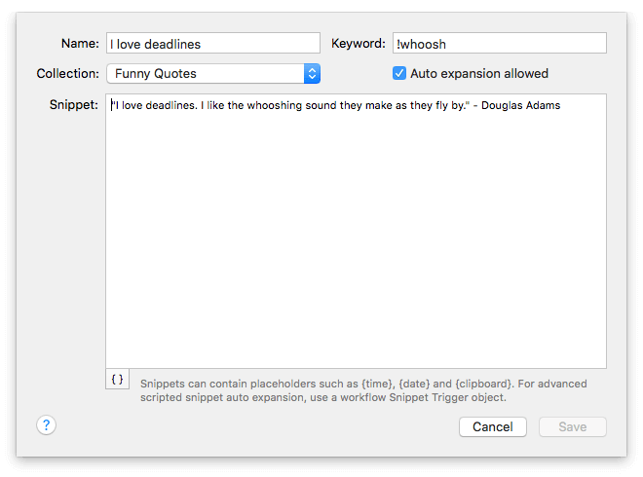Click the 'Auto expansion allowed' label text
Viewport: 643px width, 477px height.
point(479,73)
